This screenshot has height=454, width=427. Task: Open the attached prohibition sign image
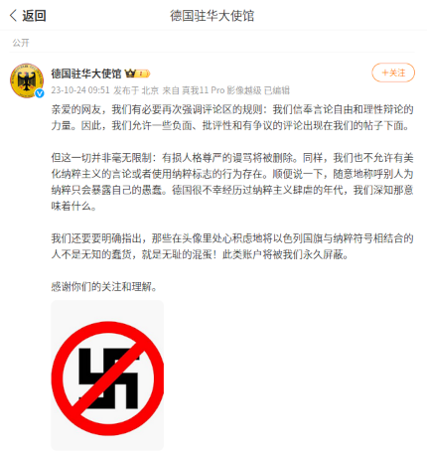pyautogui.click(x=107, y=375)
